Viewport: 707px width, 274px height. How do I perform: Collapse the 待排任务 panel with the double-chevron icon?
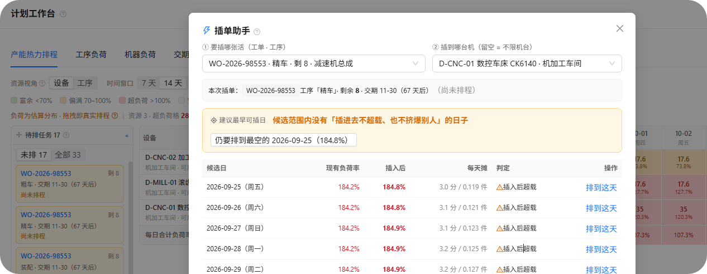(x=126, y=135)
